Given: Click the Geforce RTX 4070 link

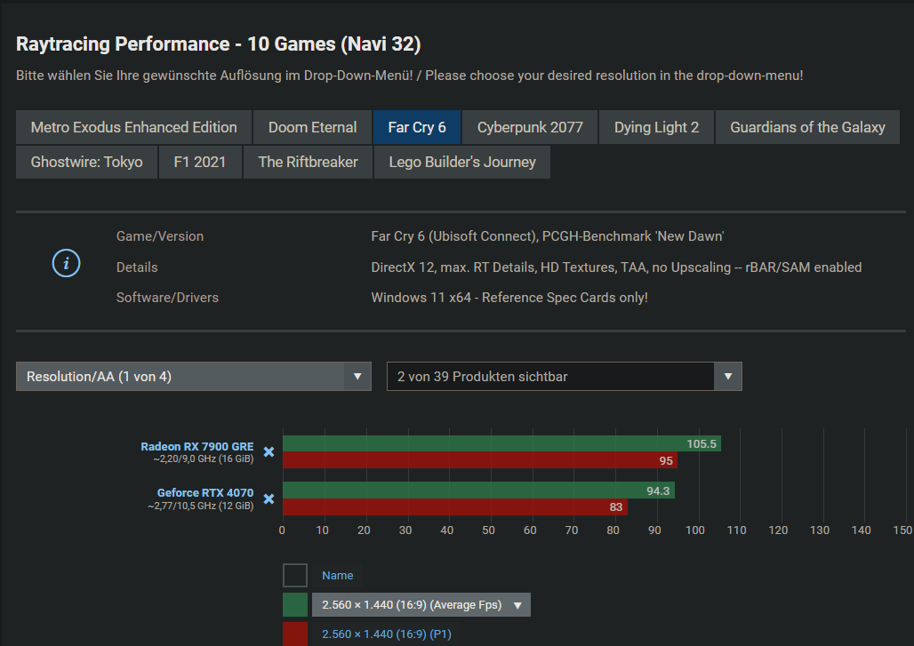Looking at the screenshot, I should coord(205,493).
